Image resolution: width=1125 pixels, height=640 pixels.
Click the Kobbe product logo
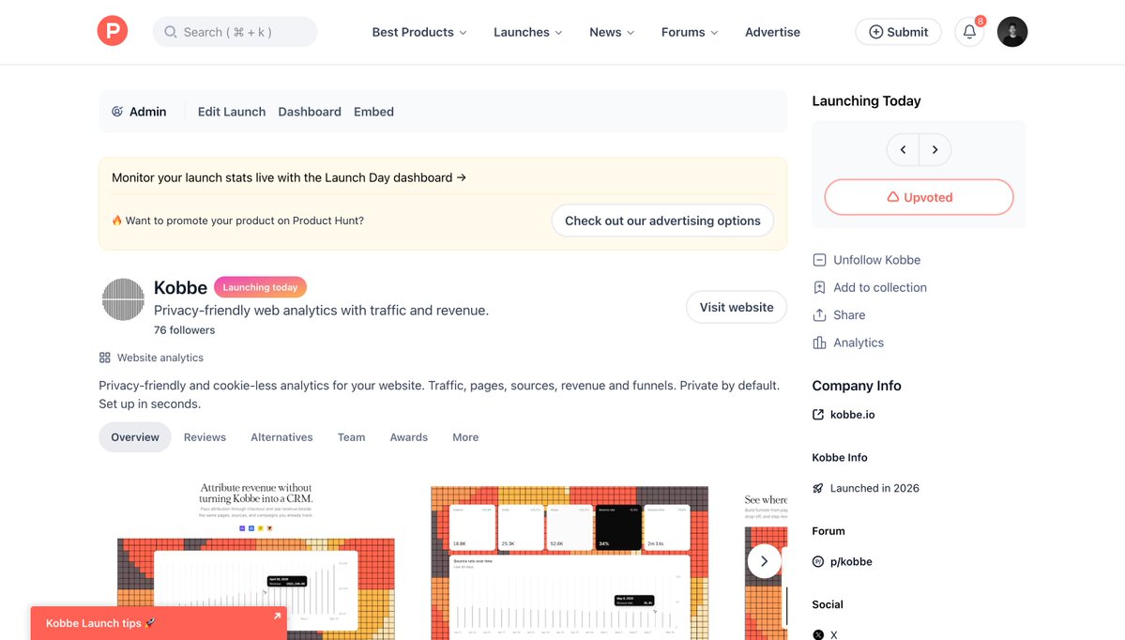click(x=123, y=299)
